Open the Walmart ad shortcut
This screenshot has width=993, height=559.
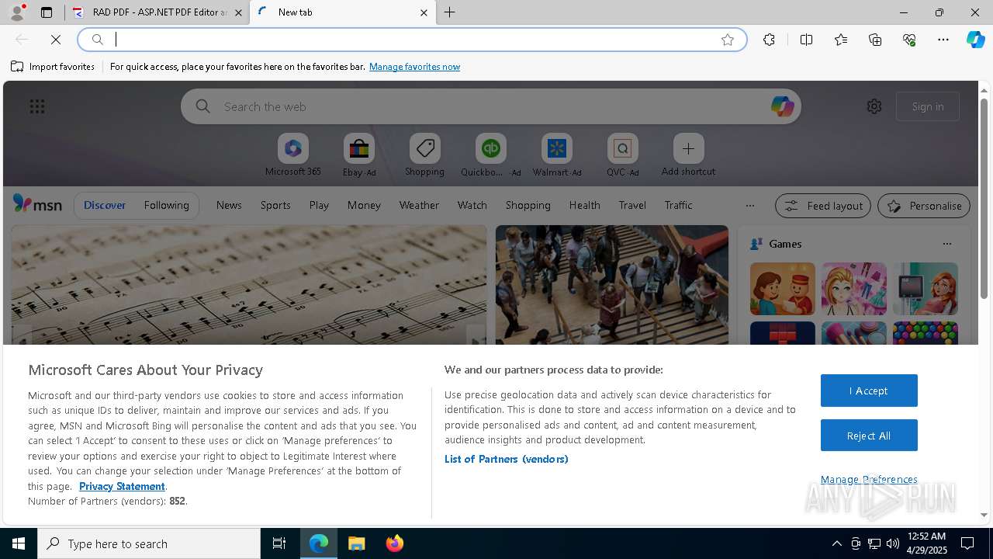point(556,155)
